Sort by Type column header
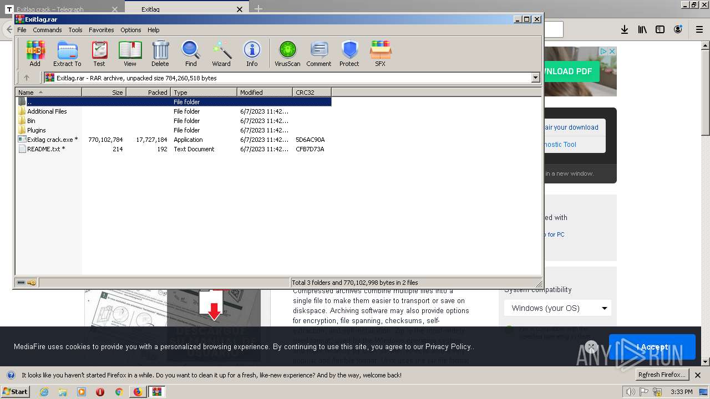The height and width of the screenshot is (399, 710). (x=204, y=93)
